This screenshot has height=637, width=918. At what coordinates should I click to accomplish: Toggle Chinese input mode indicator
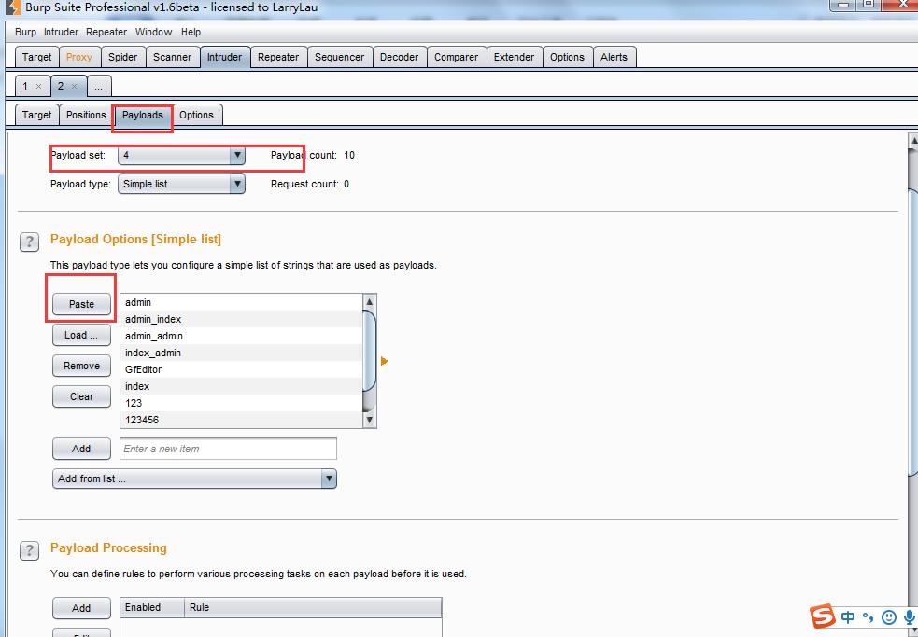[x=848, y=617]
